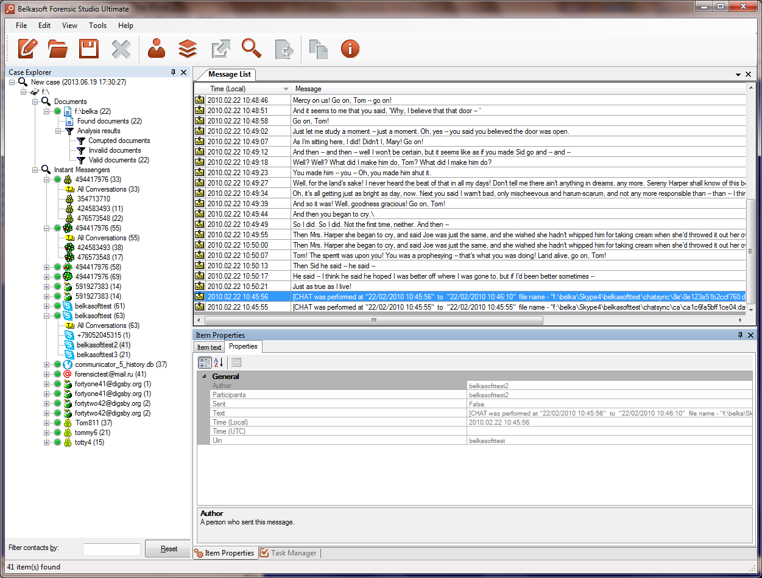Focus the Filter contacts by input field

pyautogui.click(x=111, y=549)
